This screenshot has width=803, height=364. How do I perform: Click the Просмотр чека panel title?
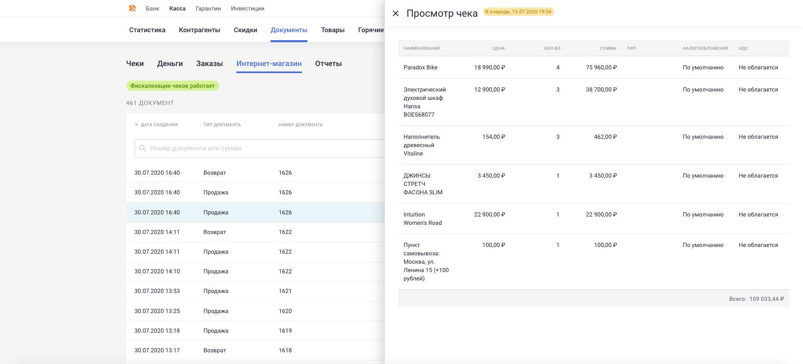(442, 13)
